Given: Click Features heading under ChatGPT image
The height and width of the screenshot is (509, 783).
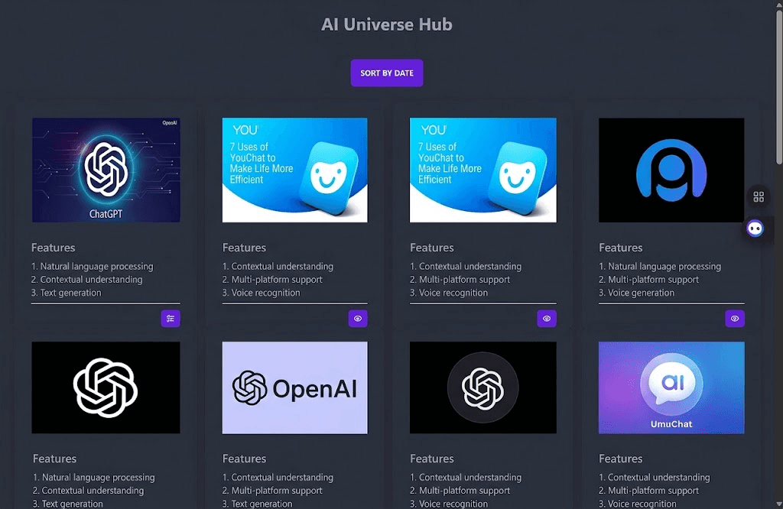Looking at the screenshot, I should [x=54, y=248].
